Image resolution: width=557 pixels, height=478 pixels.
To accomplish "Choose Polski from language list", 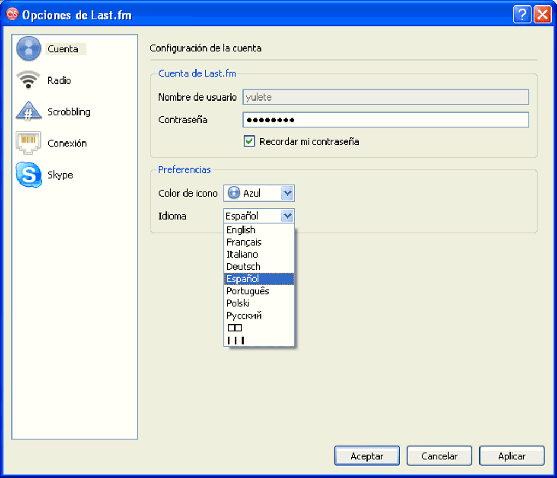I will (259, 303).
